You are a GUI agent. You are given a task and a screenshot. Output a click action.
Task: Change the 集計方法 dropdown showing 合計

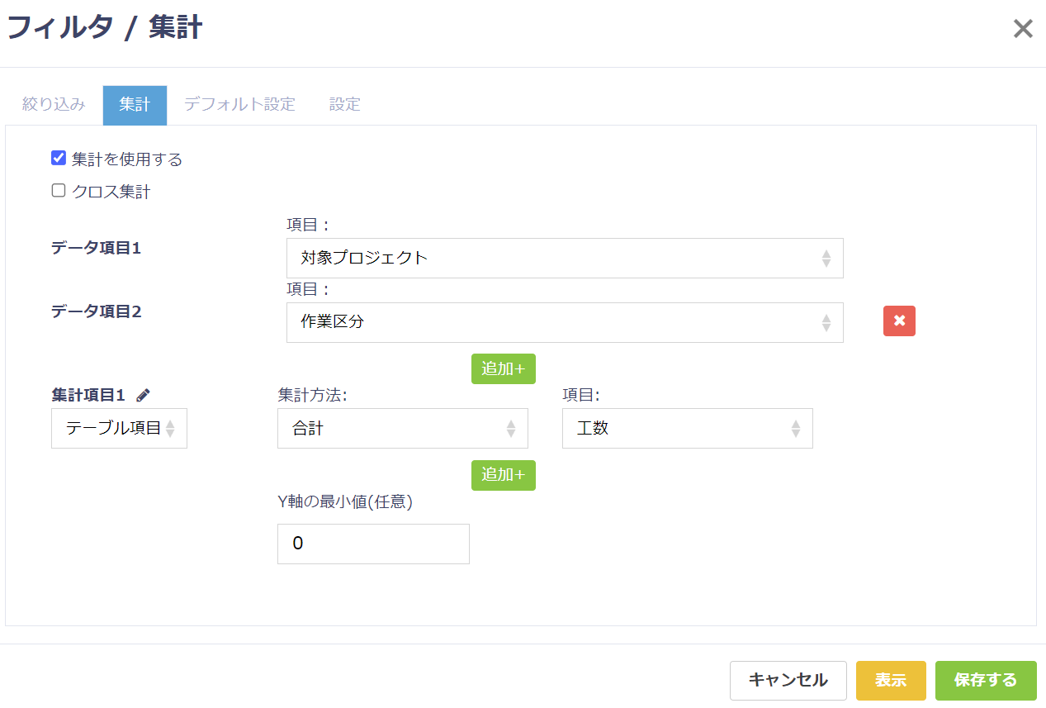pos(402,428)
